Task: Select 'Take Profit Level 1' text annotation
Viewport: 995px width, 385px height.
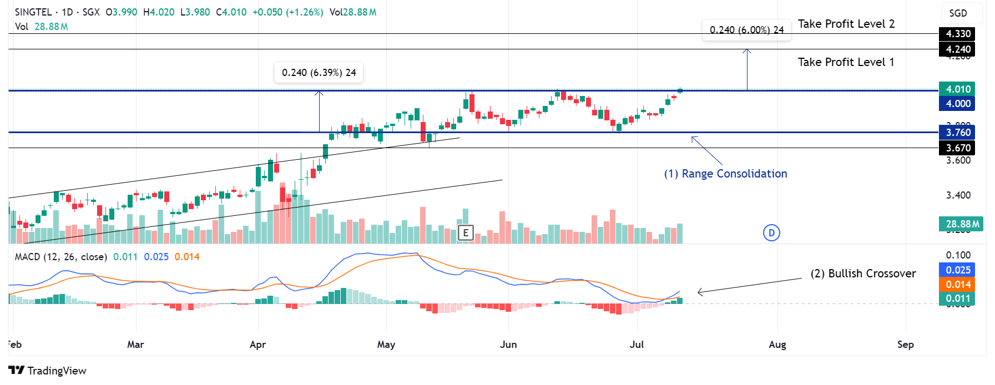Action: point(846,62)
